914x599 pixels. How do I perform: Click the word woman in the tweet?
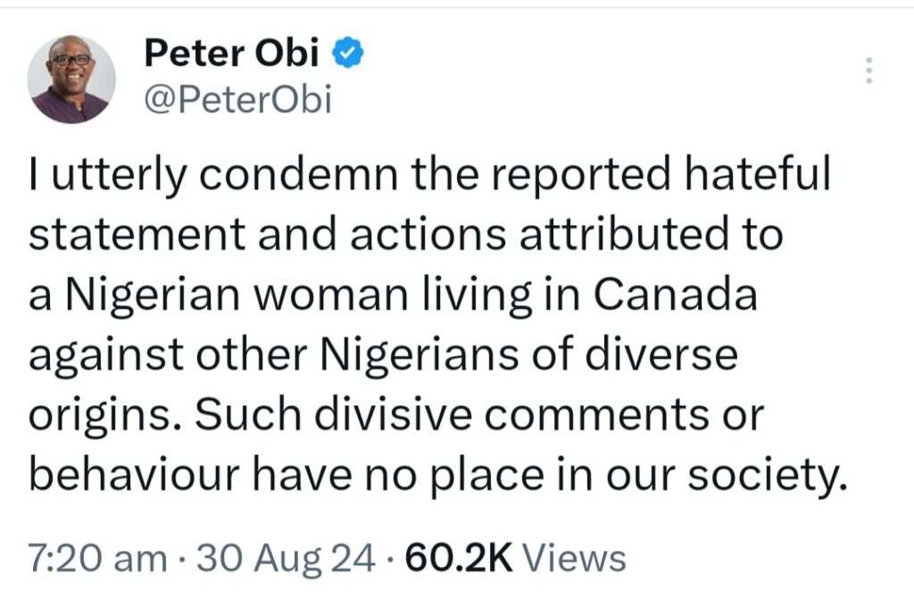coord(330,295)
